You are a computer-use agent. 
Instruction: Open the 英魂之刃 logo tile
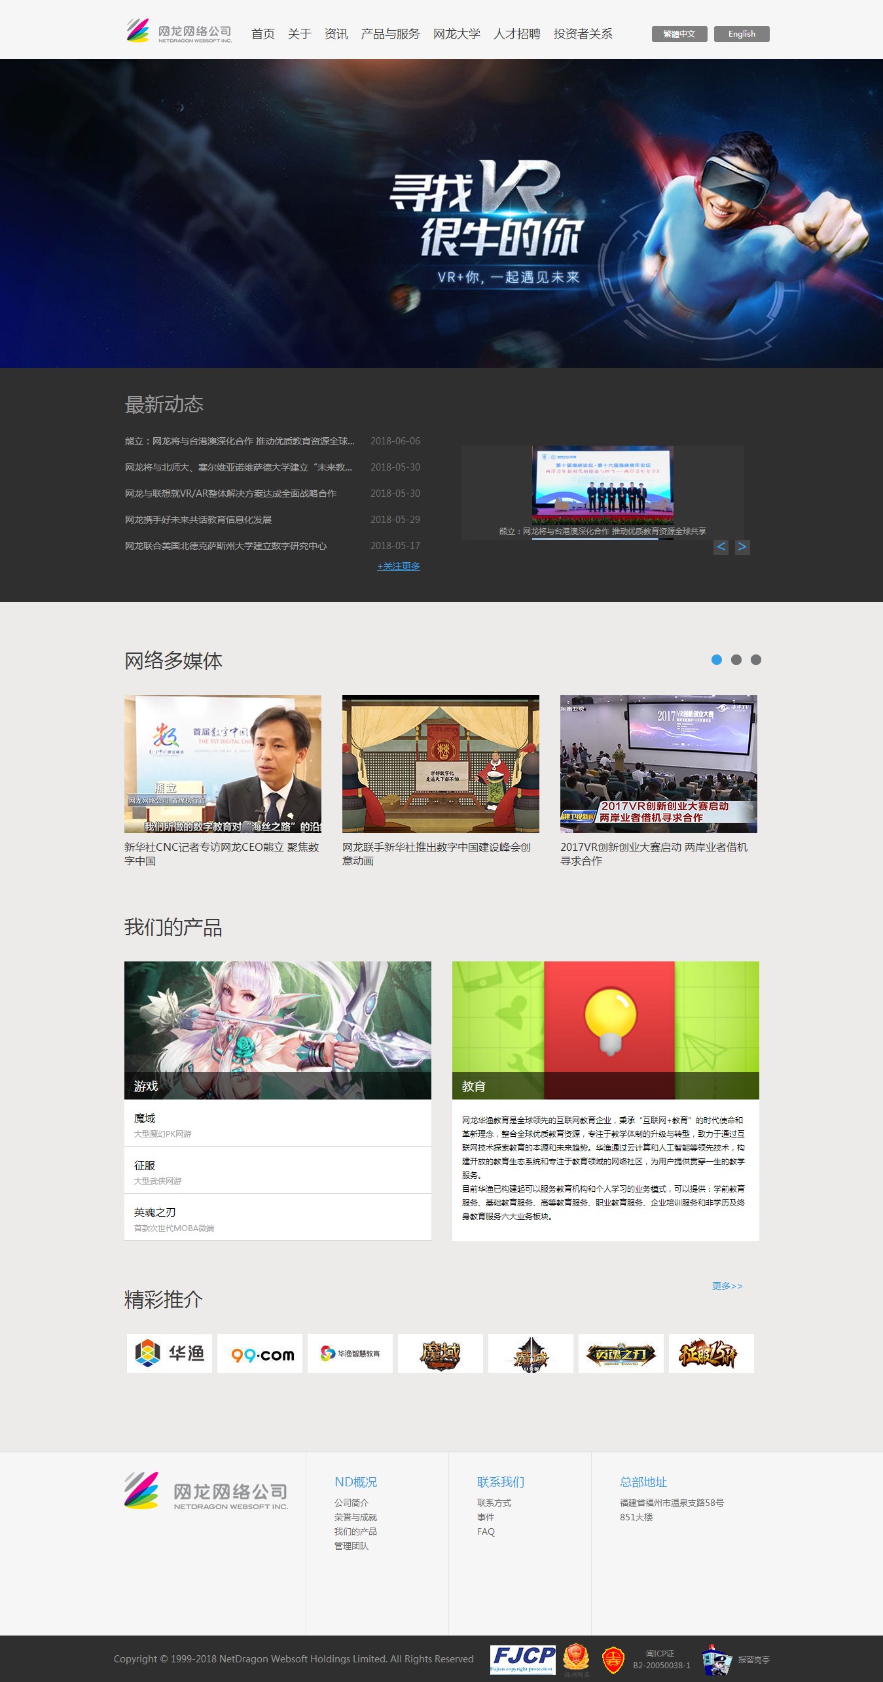coord(621,1353)
